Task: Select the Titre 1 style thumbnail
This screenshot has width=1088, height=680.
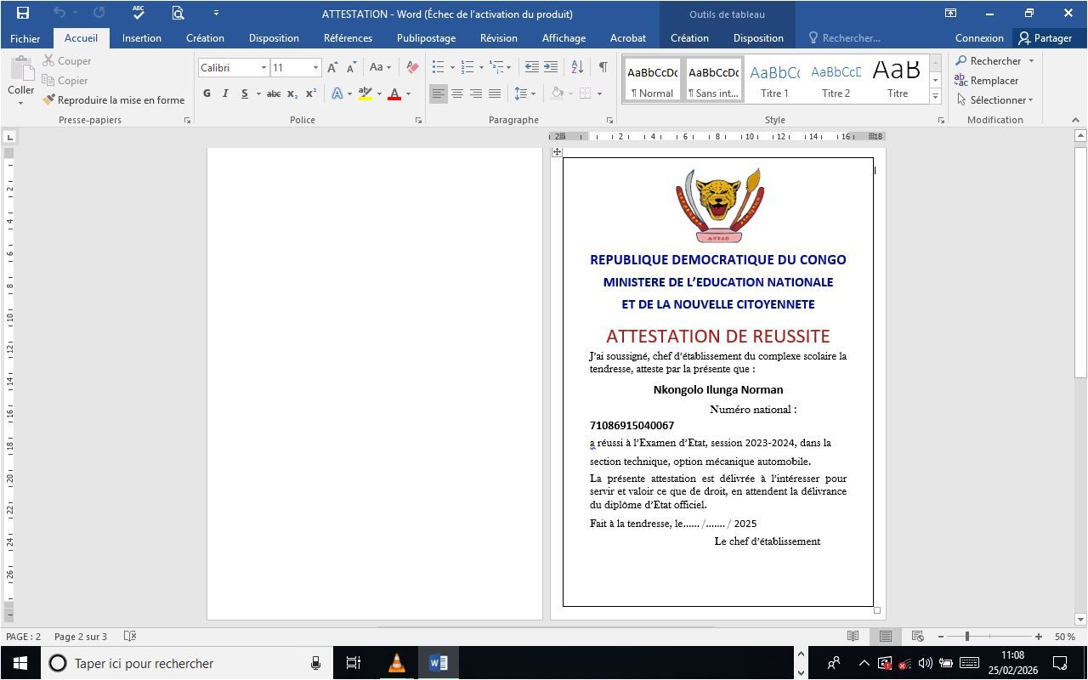Action: [x=774, y=80]
